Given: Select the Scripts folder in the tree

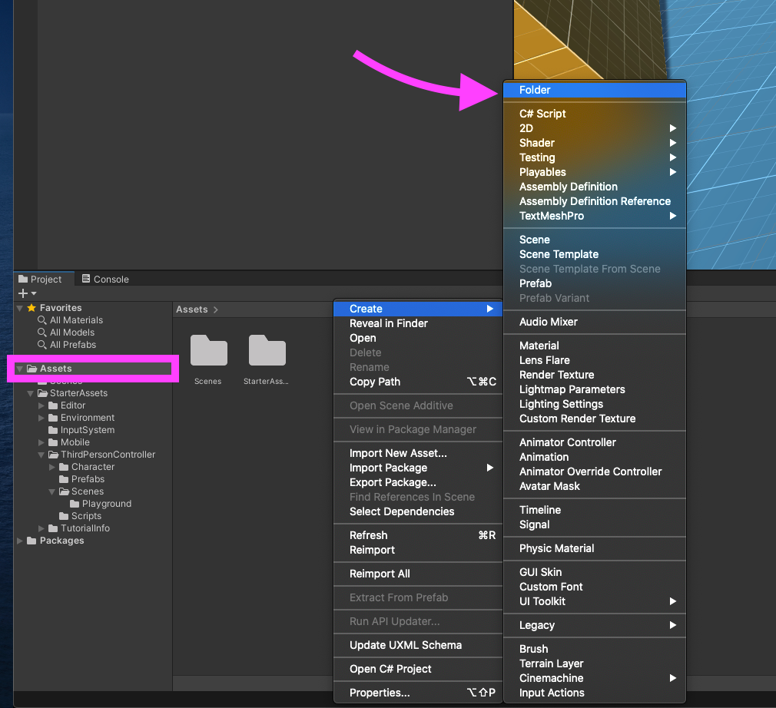Looking at the screenshot, I should (x=86, y=516).
